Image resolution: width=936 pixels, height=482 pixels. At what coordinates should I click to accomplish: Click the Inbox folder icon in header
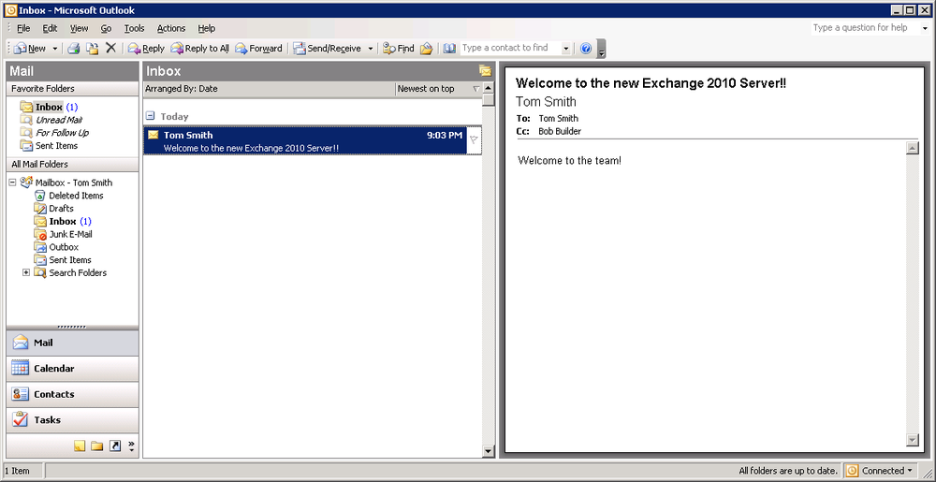(485, 71)
